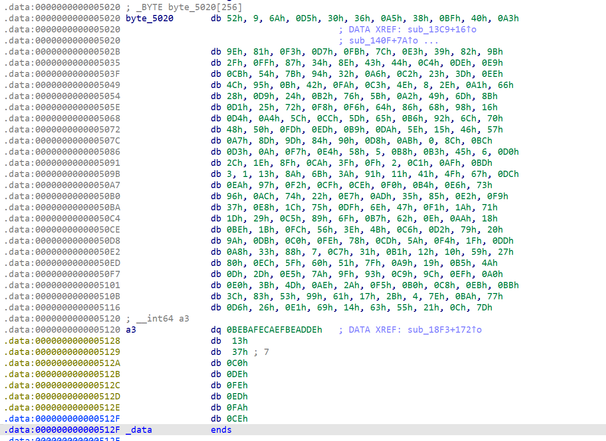Click address .data:0000000000005054

62,96
